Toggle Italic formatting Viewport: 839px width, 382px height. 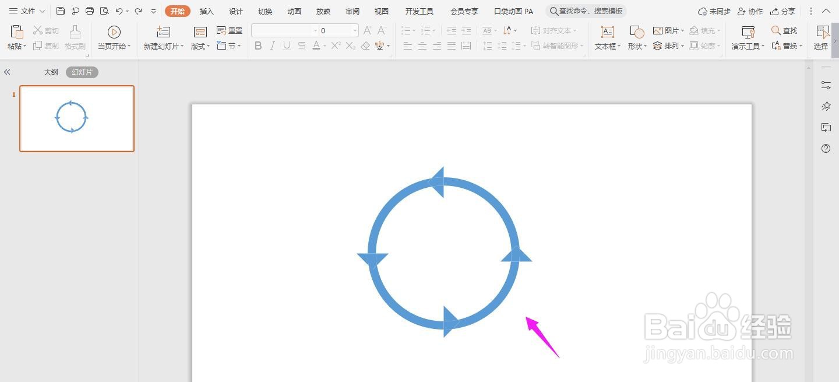pyautogui.click(x=272, y=45)
